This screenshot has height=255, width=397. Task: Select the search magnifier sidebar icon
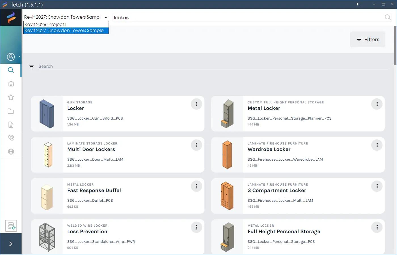(x=11, y=70)
